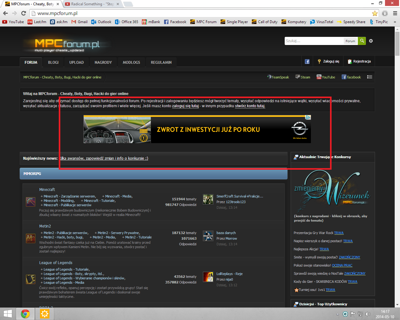The width and height of the screenshot is (400, 320).
Task: Open facebook link in breadcrumb bar
Action: click(351, 77)
